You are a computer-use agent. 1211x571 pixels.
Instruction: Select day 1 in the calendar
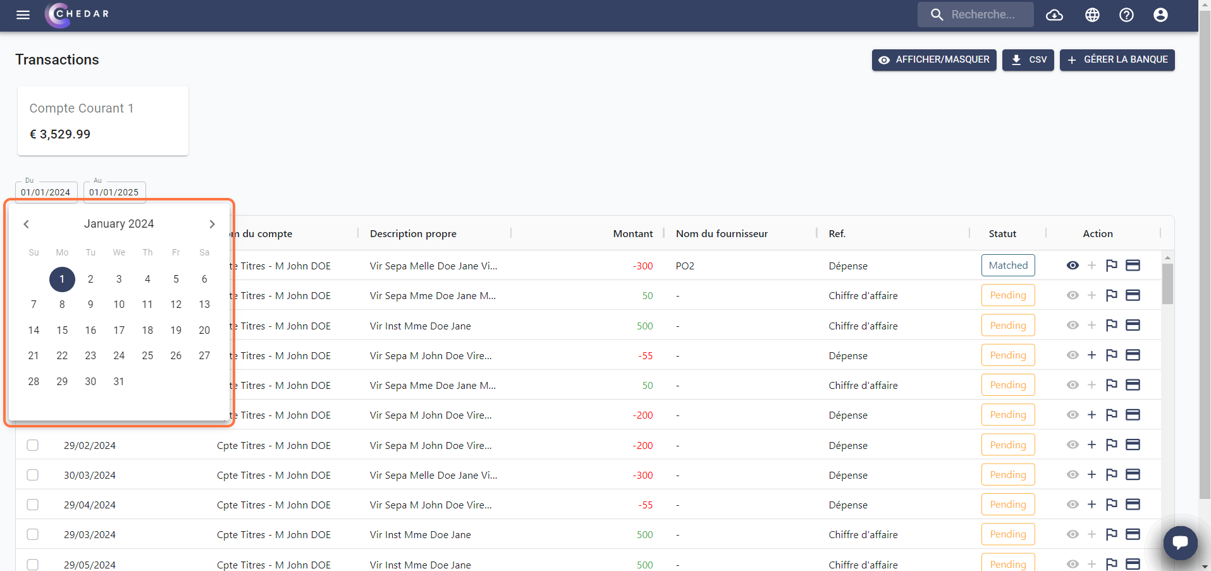[x=62, y=279]
